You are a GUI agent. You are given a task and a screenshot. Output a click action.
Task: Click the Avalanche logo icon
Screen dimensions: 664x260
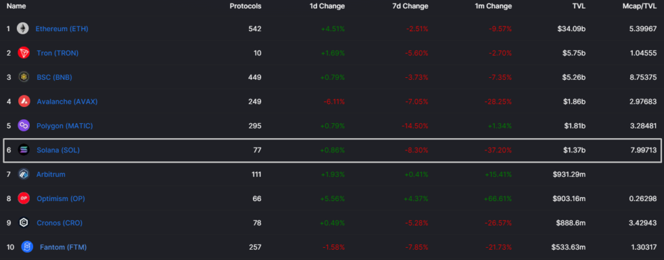24,101
